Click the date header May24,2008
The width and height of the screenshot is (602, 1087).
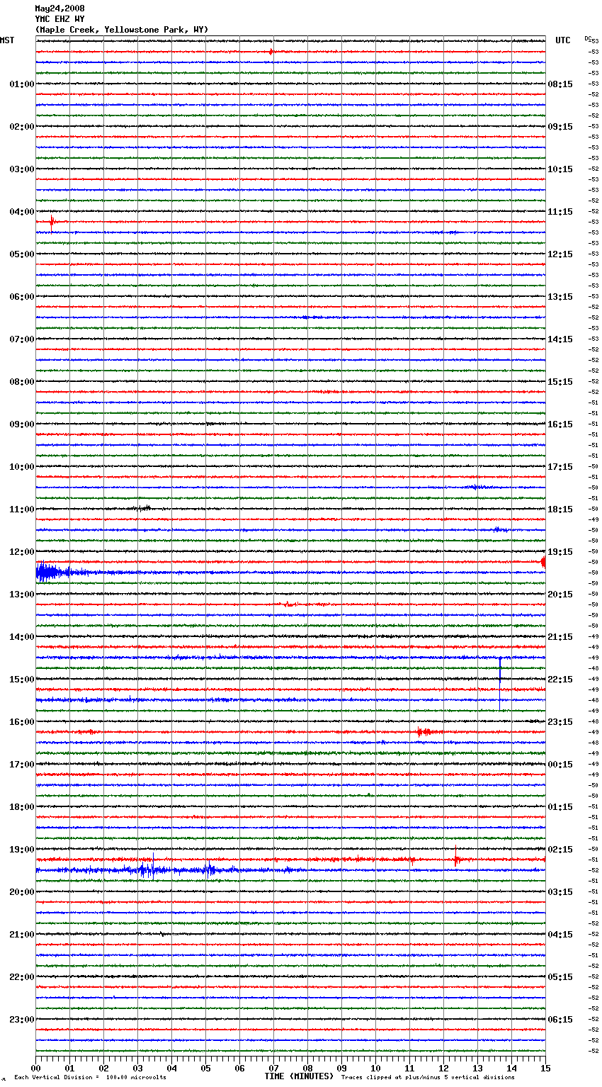click(59, 9)
